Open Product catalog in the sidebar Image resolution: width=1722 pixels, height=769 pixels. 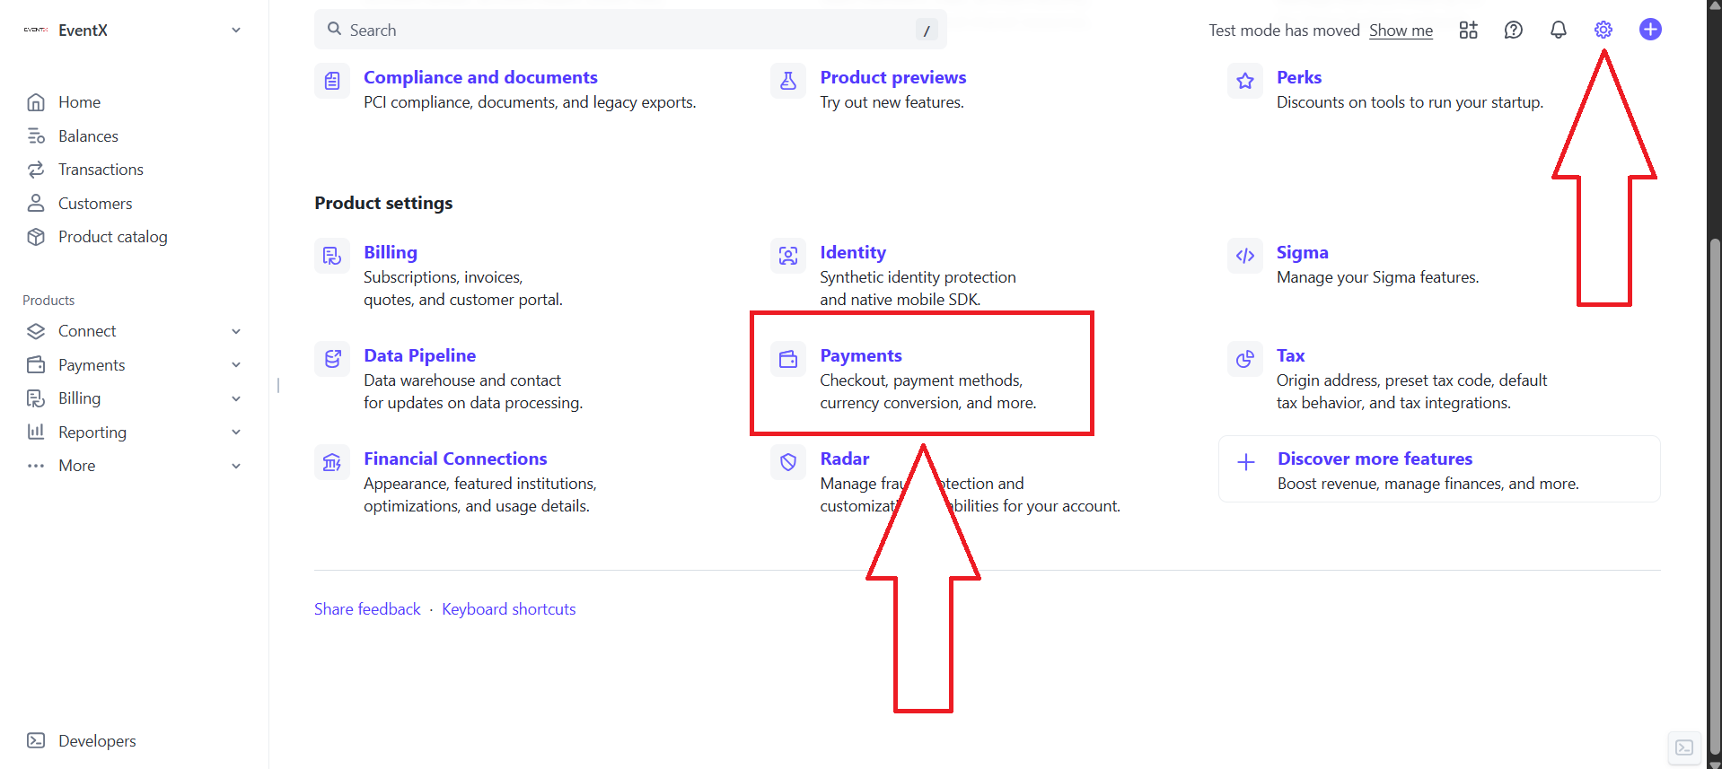pos(113,237)
